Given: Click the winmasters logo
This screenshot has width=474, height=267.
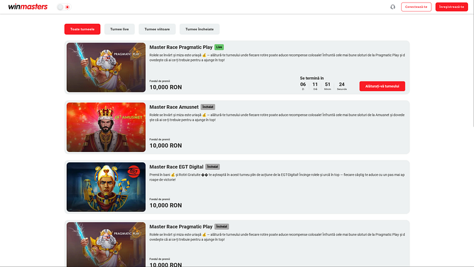Looking at the screenshot, I should coord(28,7).
